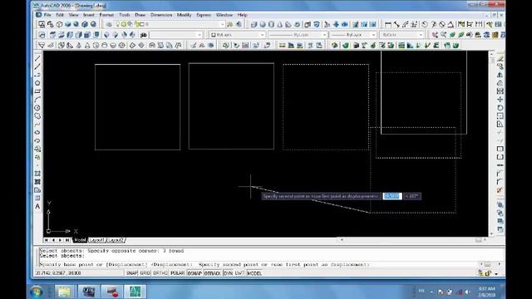Select the Spline tool
This screenshot has height=299, width=532.
pyautogui.click(x=37, y=124)
